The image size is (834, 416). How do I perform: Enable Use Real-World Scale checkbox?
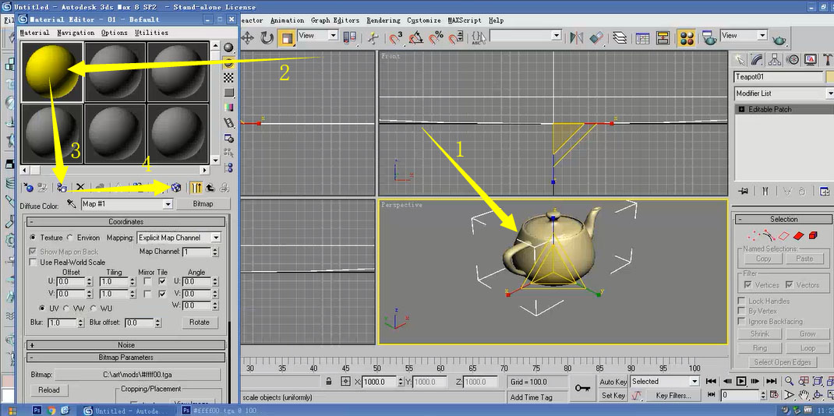(34, 263)
